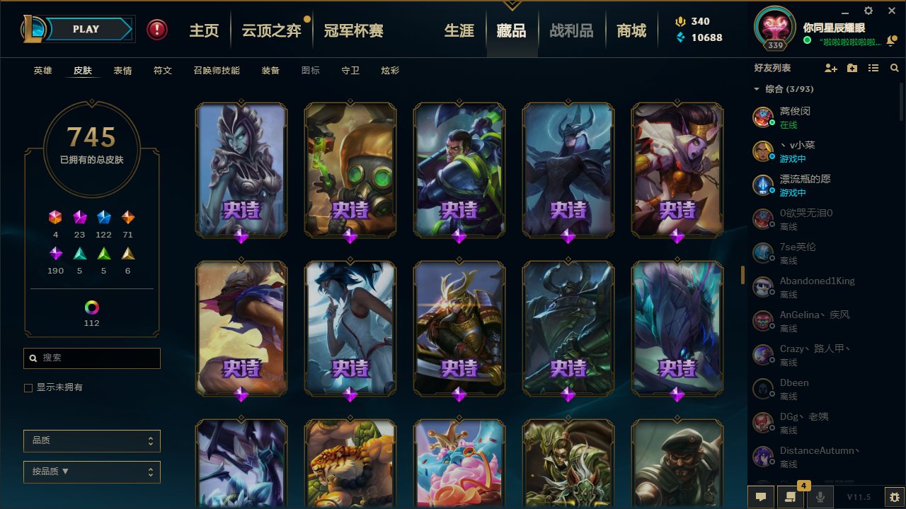Screen dimensions: 906x509
Task: Open the 品质 dropdown
Action: (x=92, y=440)
